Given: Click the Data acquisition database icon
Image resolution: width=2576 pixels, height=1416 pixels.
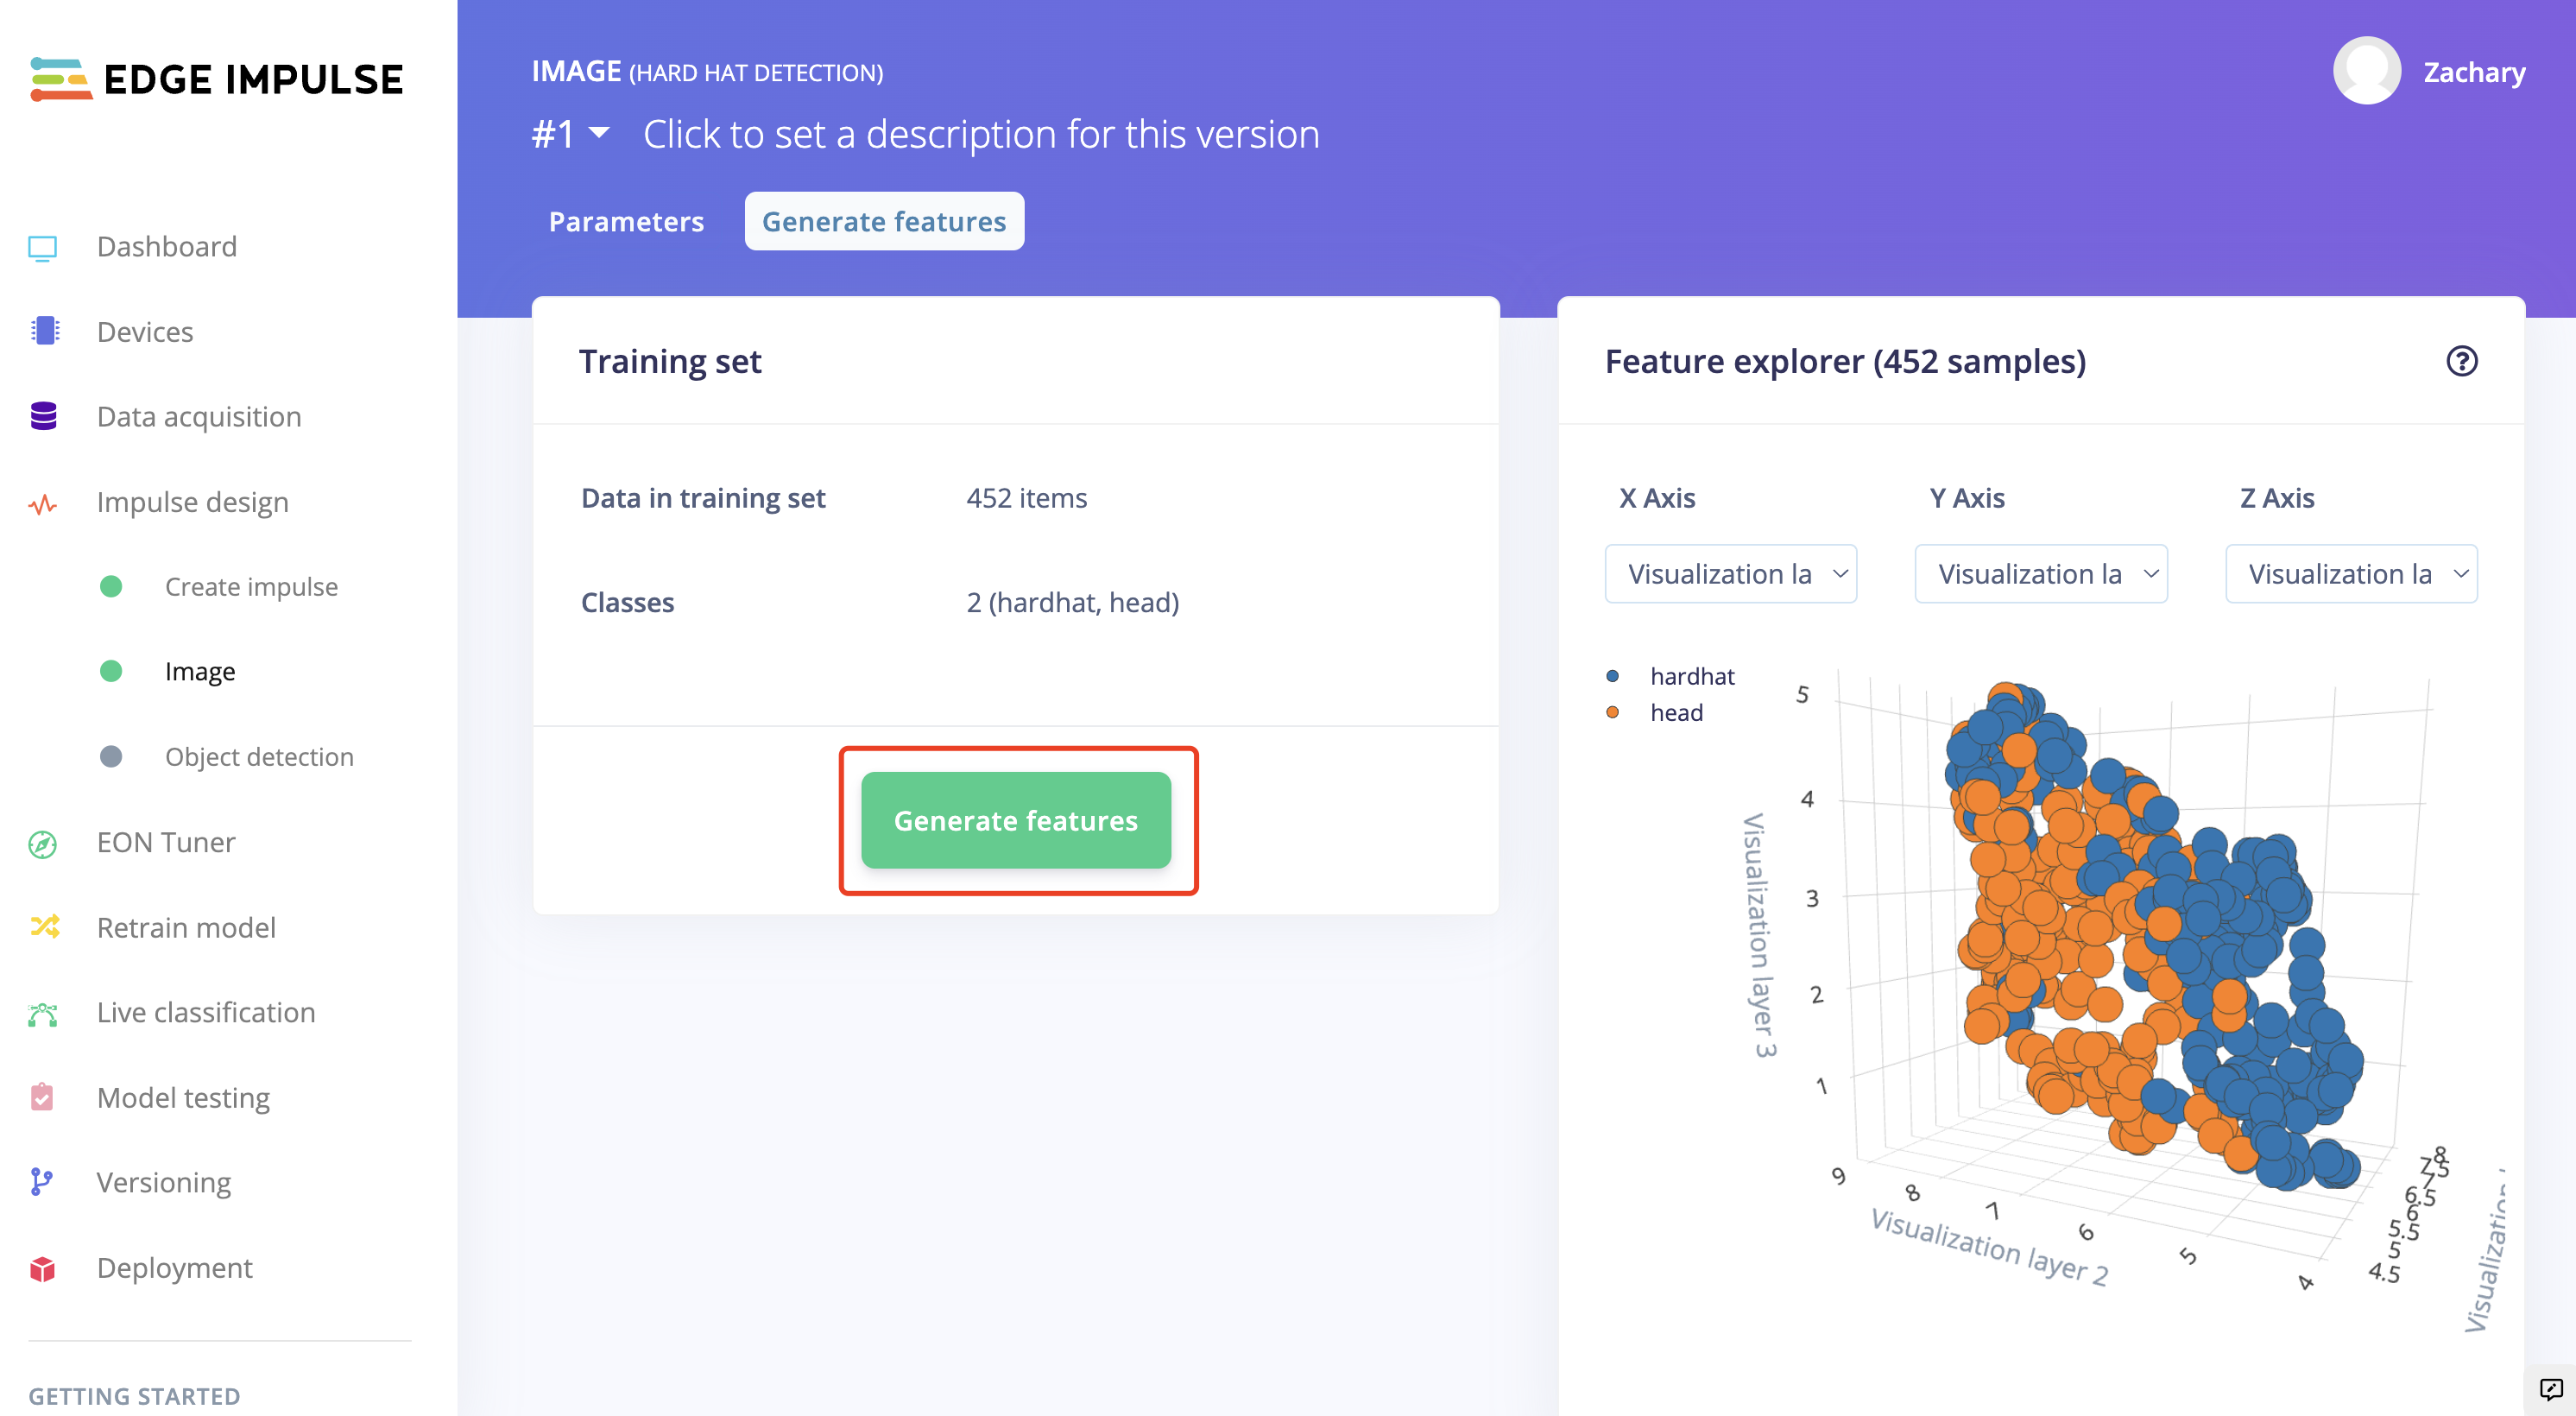Looking at the screenshot, I should 43,416.
